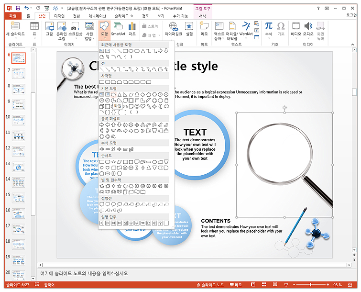
Task: Choose the 5-point star under 별 및 현수막
Action: [119, 186]
